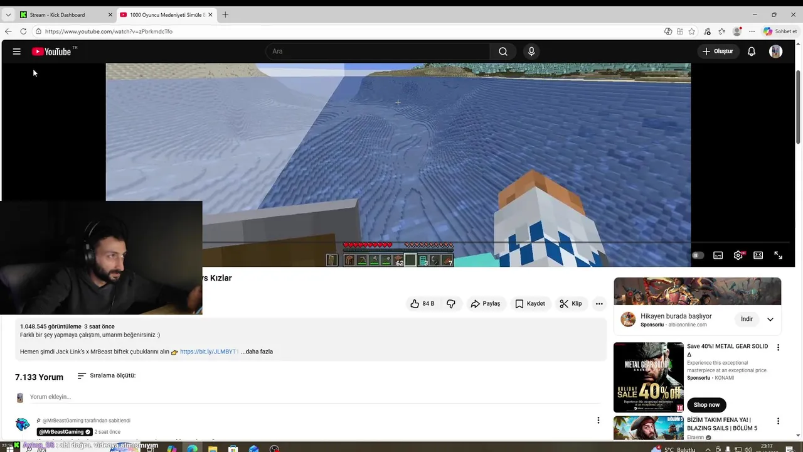Image resolution: width=803 pixels, height=452 pixels.
Task: Create a clip with the Klip button
Action: click(571, 304)
